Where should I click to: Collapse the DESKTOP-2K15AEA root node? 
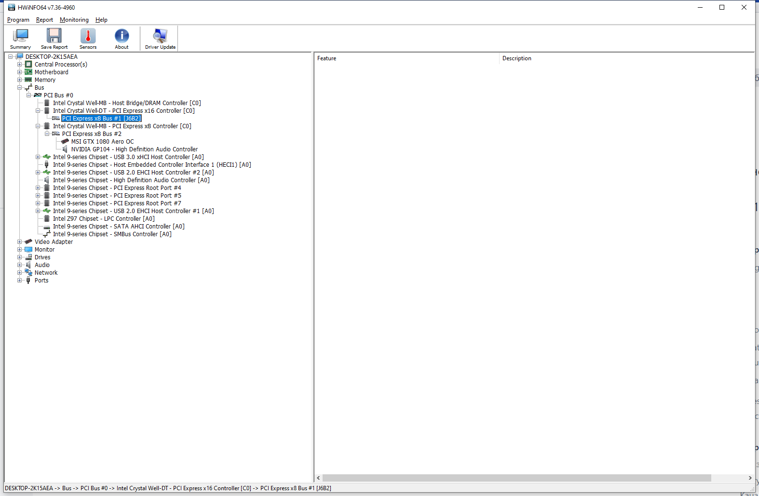pos(11,56)
